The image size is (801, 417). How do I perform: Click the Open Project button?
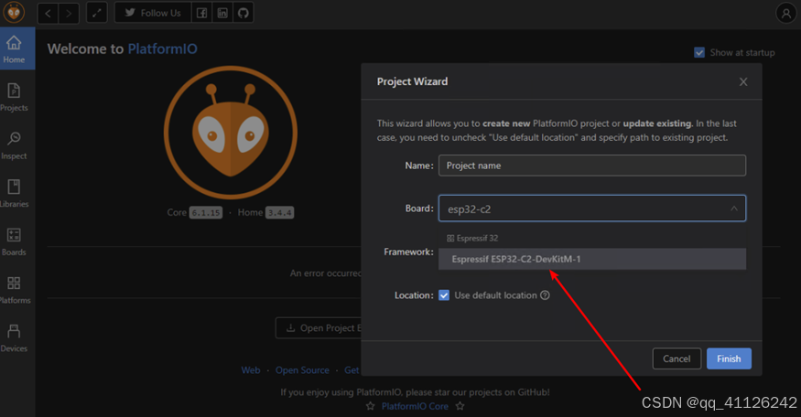(319, 327)
